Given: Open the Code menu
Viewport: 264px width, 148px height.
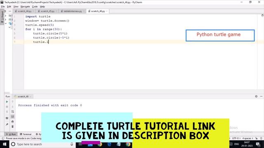Looking at the screenshot, I should (x=35, y=7).
